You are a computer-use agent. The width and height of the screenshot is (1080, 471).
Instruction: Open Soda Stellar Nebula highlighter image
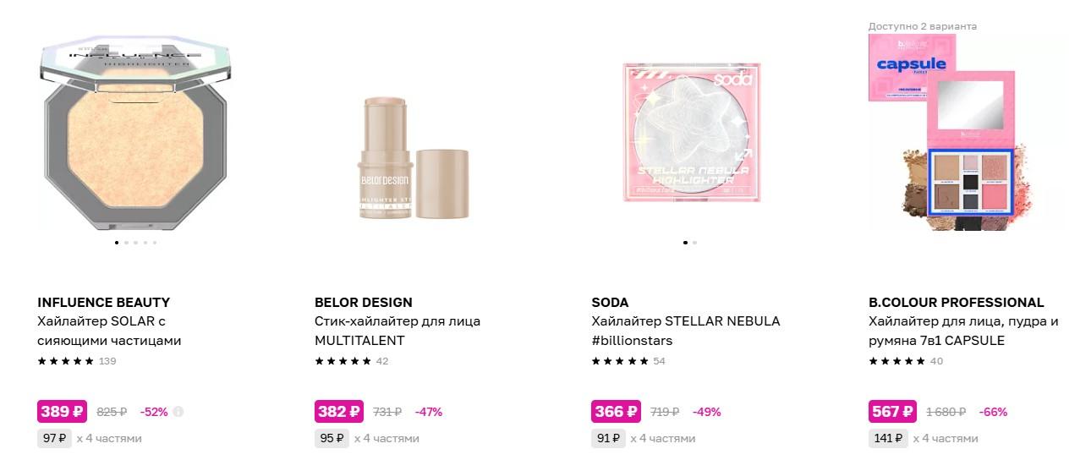pos(689,132)
